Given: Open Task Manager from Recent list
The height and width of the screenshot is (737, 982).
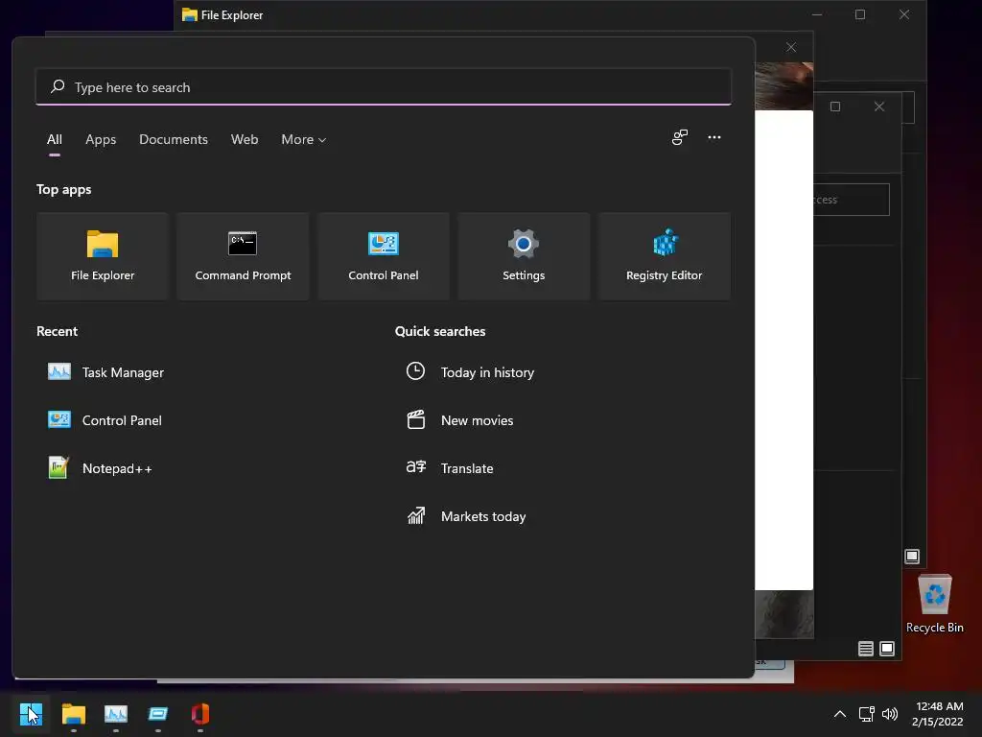Looking at the screenshot, I should pos(105,372).
